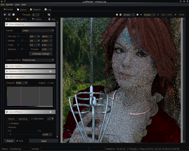Open the Clamp method Preserve hue dropdown
This screenshot has width=189, height=151.
pyautogui.click(x=38, y=60)
